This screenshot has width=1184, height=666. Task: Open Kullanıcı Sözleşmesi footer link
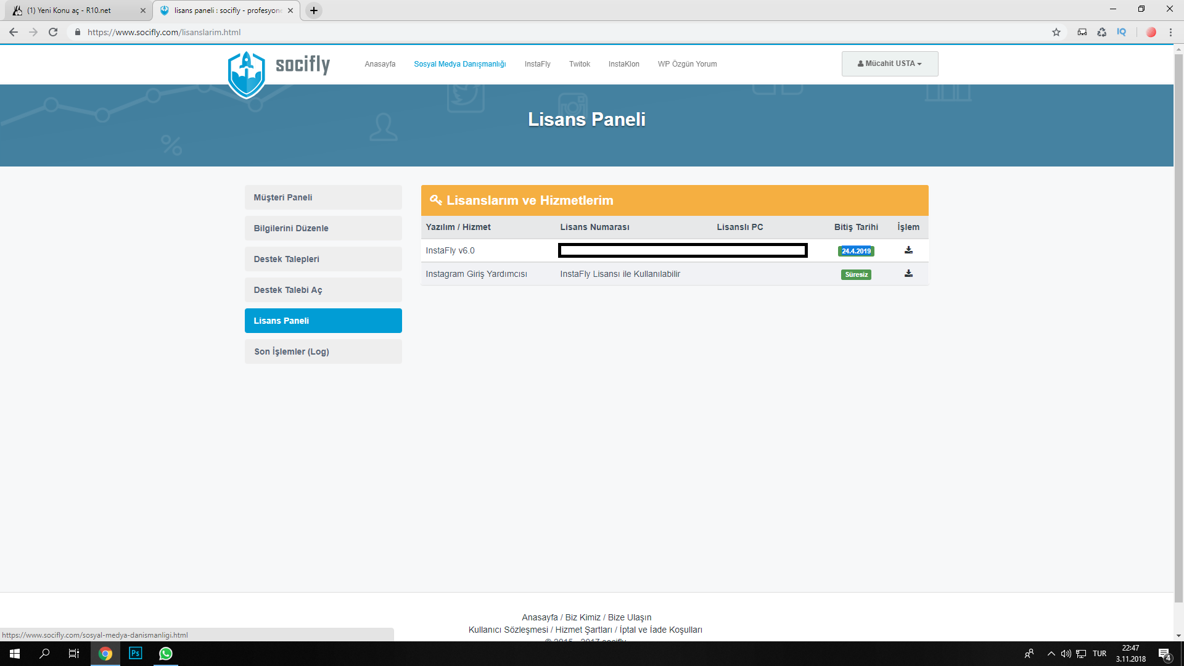pyautogui.click(x=508, y=630)
